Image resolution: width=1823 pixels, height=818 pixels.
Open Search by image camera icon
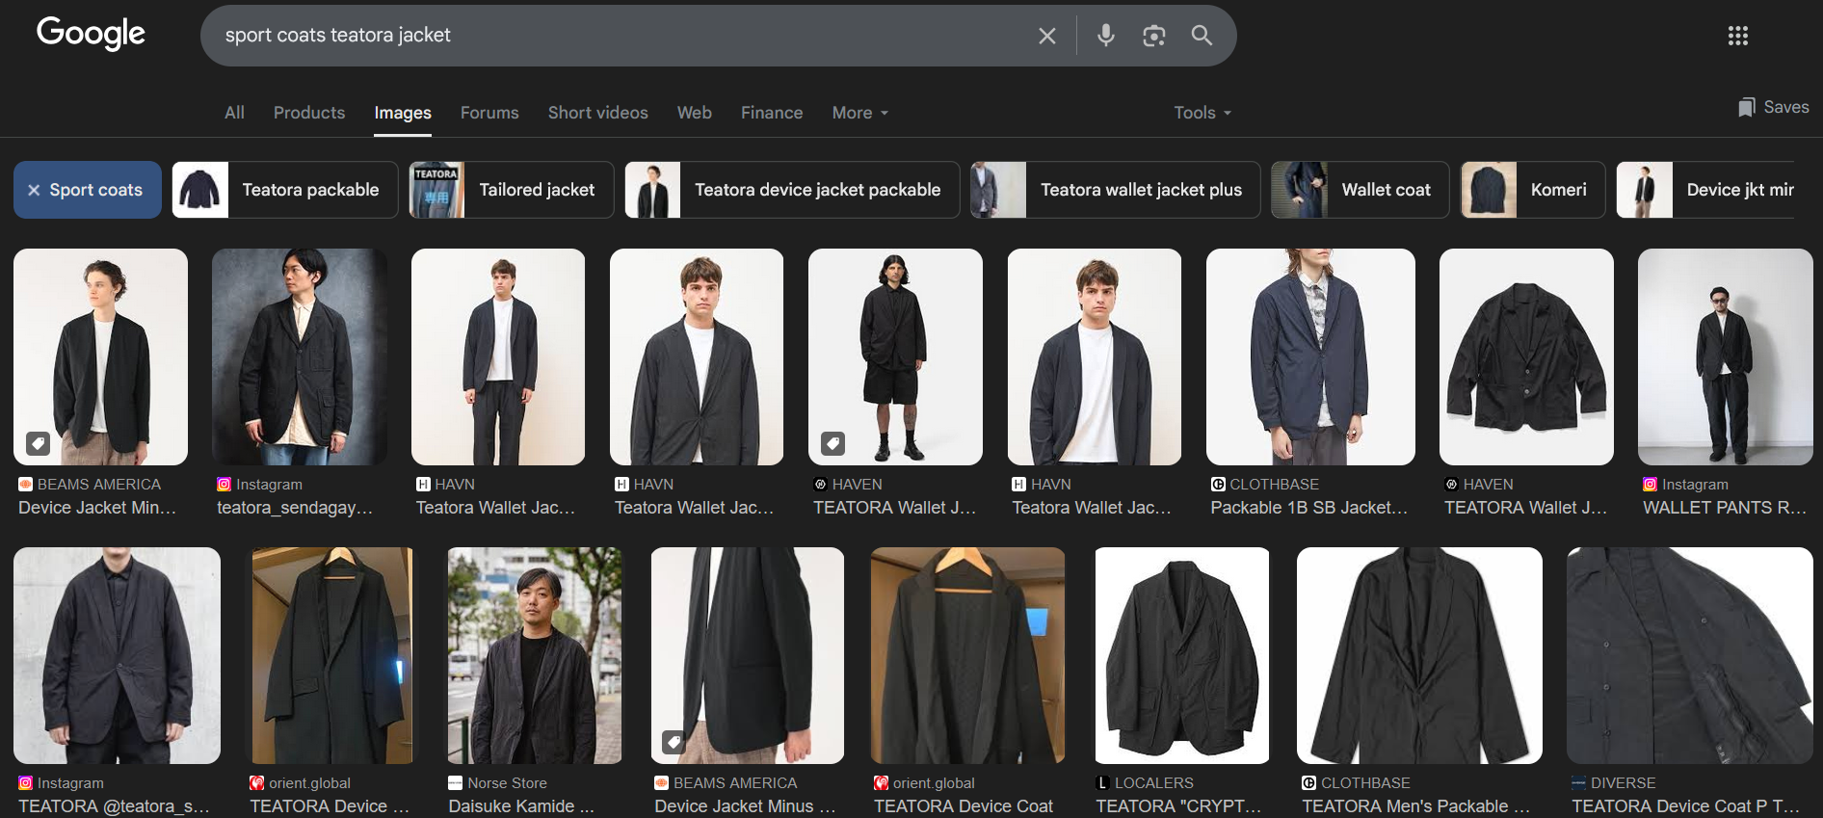(x=1153, y=36)
